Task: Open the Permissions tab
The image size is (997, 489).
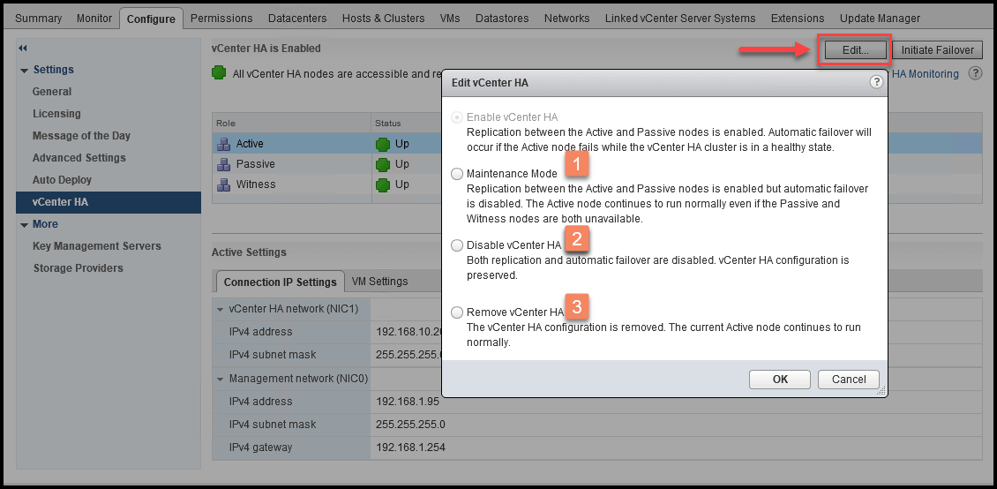Action: click(x=221, y=18)
